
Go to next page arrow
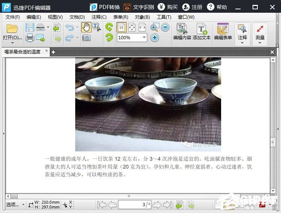point(157,204)
